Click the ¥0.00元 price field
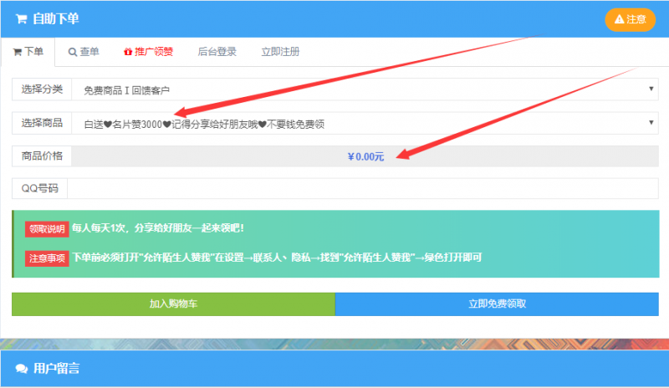The image size is (669, 388). pos(365,156)
